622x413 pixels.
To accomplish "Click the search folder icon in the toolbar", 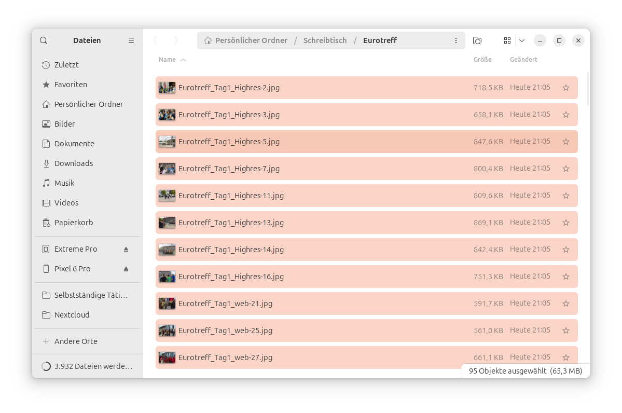I will [x=477, y=40].
